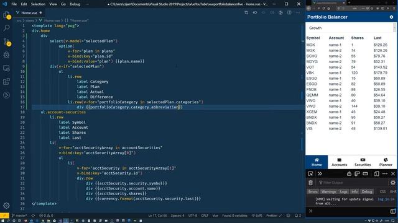Toggle responsive design mode icon
Screen dimensions: 398x223
(x=376, y=173)
